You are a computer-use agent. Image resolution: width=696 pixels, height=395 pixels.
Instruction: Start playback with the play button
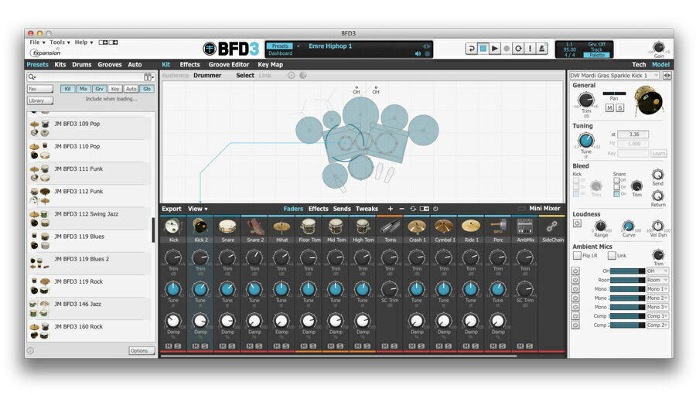(x=494, y=49)
